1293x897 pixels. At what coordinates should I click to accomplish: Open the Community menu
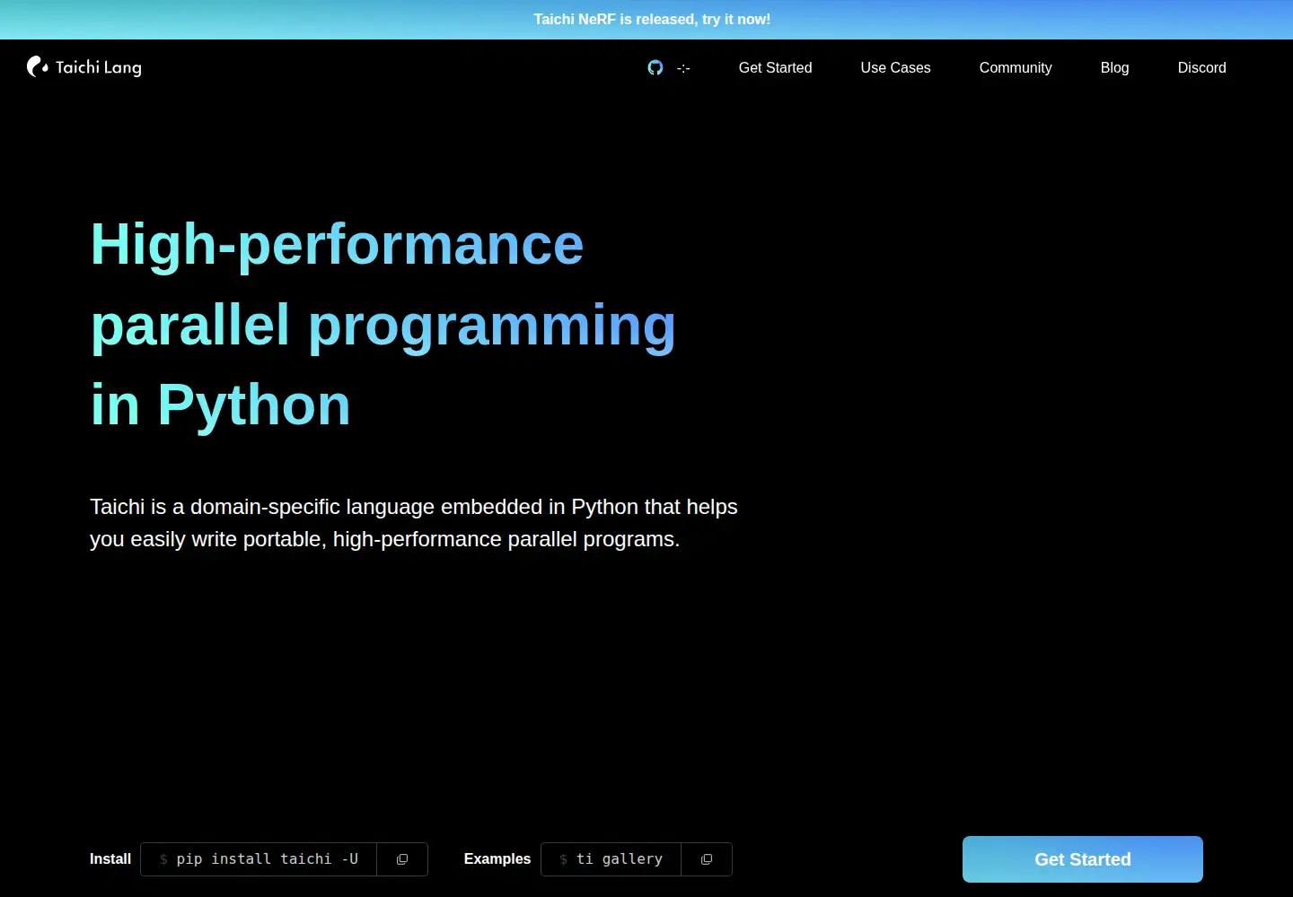pos(1016,67)
